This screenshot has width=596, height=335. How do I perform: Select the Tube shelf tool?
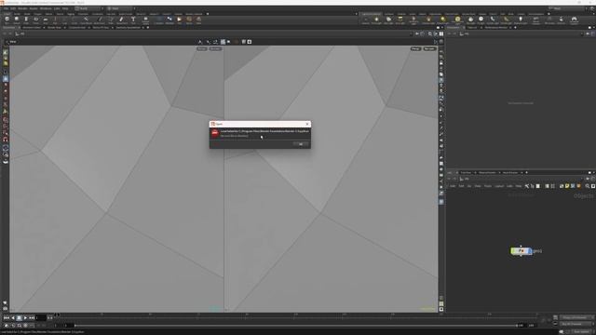(x=26, y=20)
